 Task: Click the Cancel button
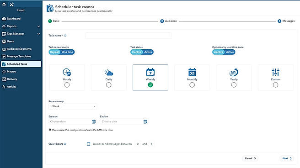pyautogui.click(x=251, y=158)
